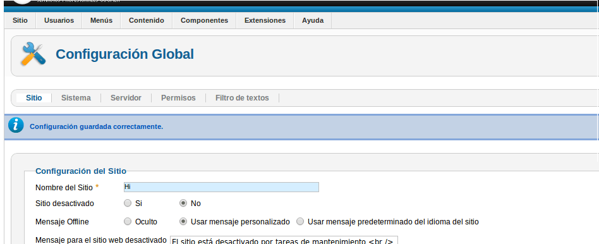Switch to the Filtro de textos tab
This screenshot has height=244, width=599.
tap(242, 98)
